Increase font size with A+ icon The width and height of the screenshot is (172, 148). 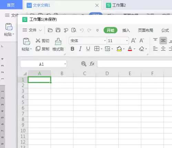[x=133, y=41]
